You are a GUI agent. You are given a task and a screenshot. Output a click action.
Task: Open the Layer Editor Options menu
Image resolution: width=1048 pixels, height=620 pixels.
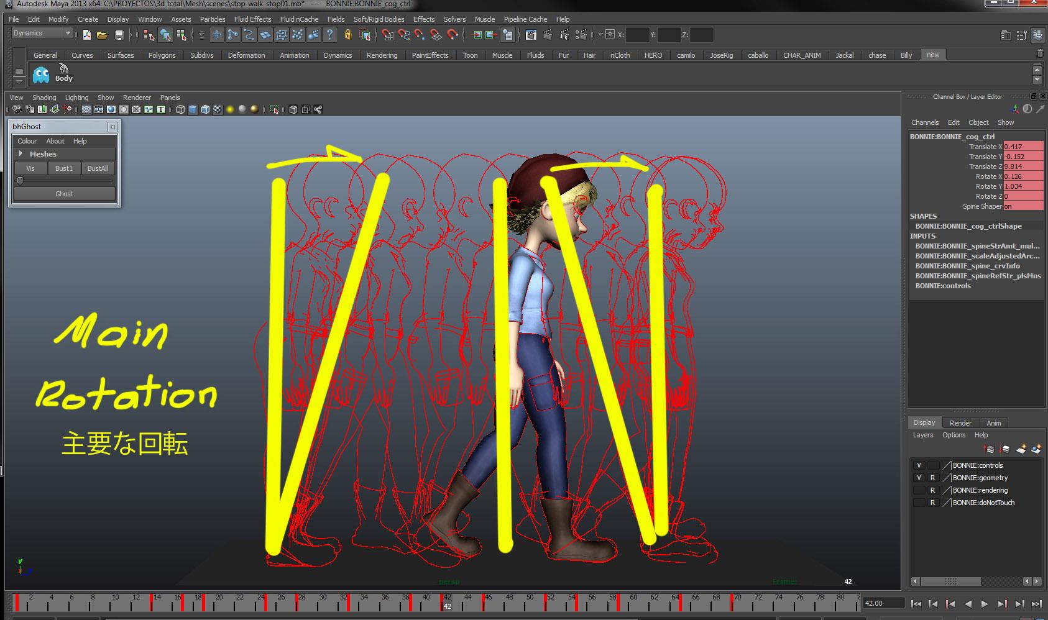click(x=954, y=435)
